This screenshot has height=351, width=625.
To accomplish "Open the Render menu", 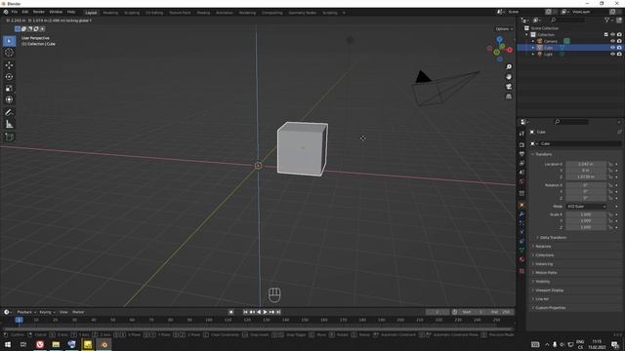I will (39, 12).
